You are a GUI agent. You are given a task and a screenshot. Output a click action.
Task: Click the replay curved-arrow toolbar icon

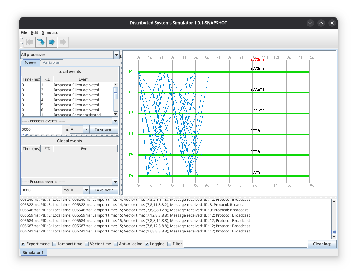coord(40,42)
